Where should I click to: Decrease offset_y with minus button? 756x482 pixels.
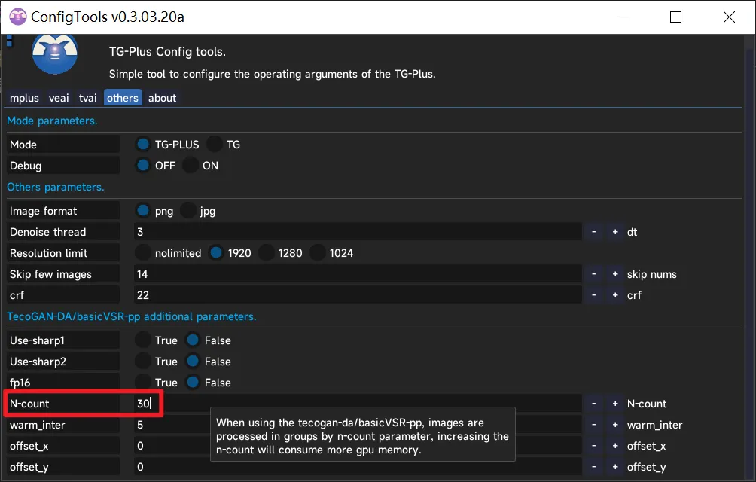pos(593,467)
